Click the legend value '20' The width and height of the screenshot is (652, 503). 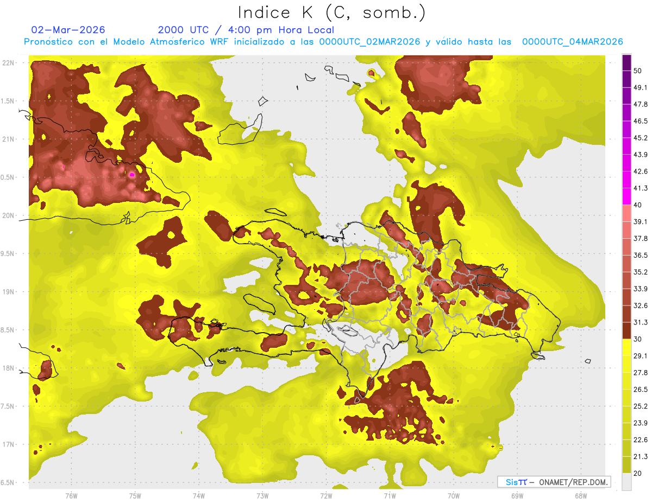point(638,474)
